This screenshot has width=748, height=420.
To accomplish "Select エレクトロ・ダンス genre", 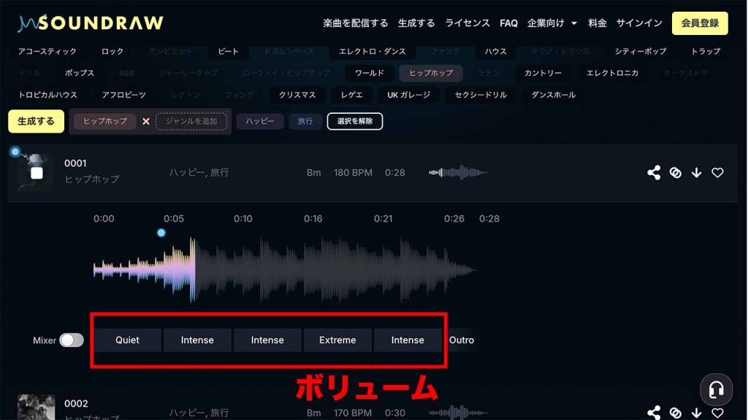I will (x=372, y=52).
